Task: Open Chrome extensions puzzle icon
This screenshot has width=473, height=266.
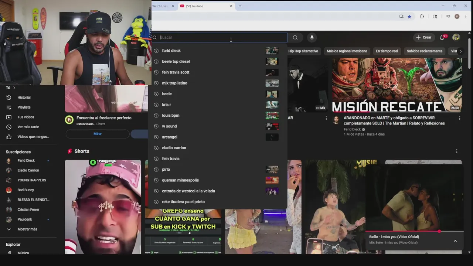Action: point(422,17)
